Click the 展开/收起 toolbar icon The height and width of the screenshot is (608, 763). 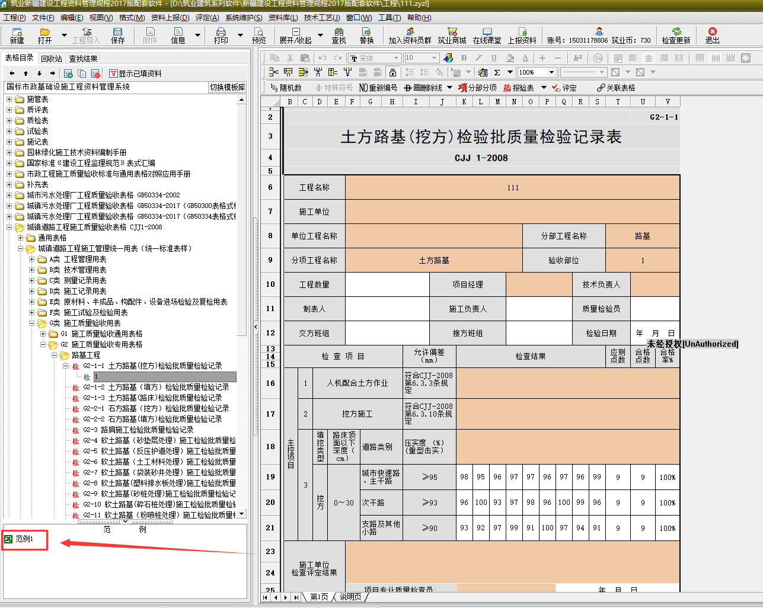coord(295,36)
